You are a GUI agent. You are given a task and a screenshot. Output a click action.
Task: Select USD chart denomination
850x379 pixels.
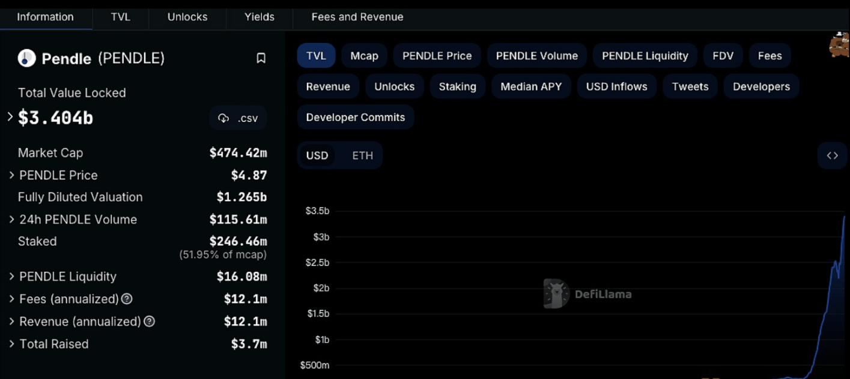click(317, 156)
